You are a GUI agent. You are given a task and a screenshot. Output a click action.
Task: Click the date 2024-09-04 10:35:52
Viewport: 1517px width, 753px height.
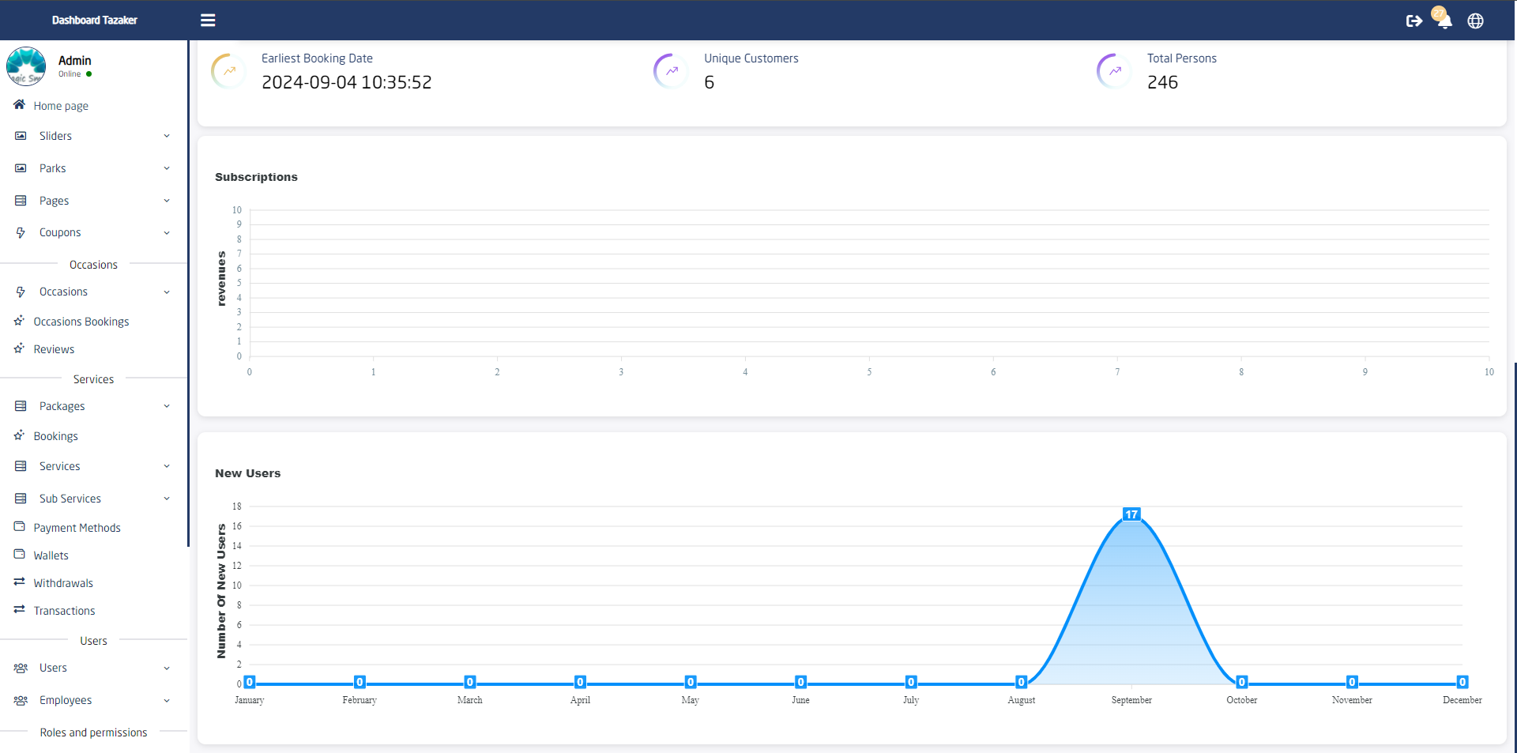[347, 82]
